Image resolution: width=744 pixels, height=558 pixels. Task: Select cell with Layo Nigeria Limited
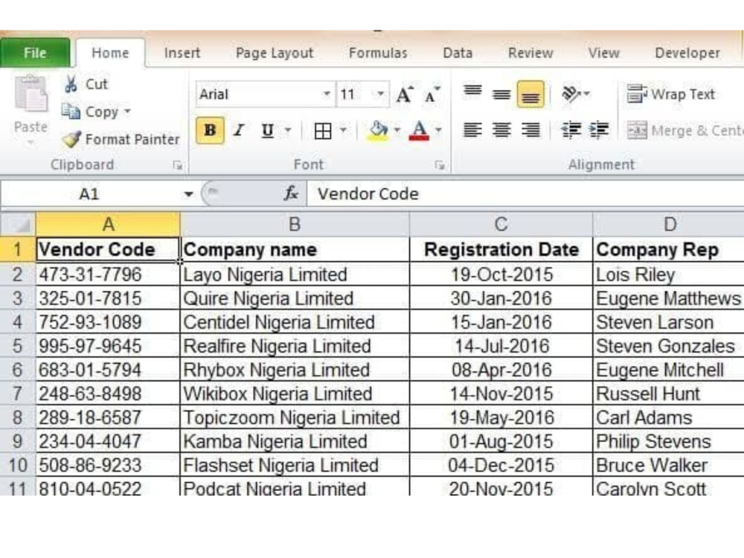(295, 275)
